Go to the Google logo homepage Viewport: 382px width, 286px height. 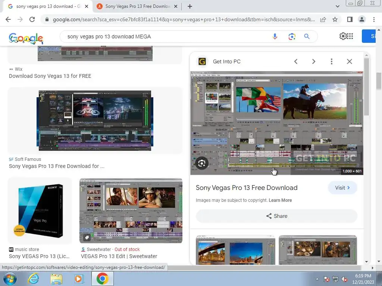[x=26, y=38]
